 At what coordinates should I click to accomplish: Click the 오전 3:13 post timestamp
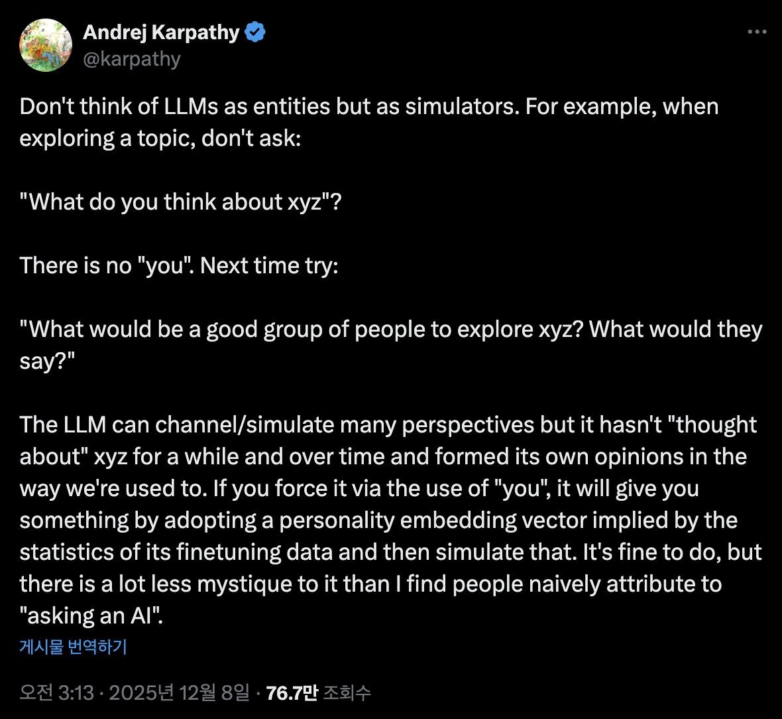click(56, 692)
